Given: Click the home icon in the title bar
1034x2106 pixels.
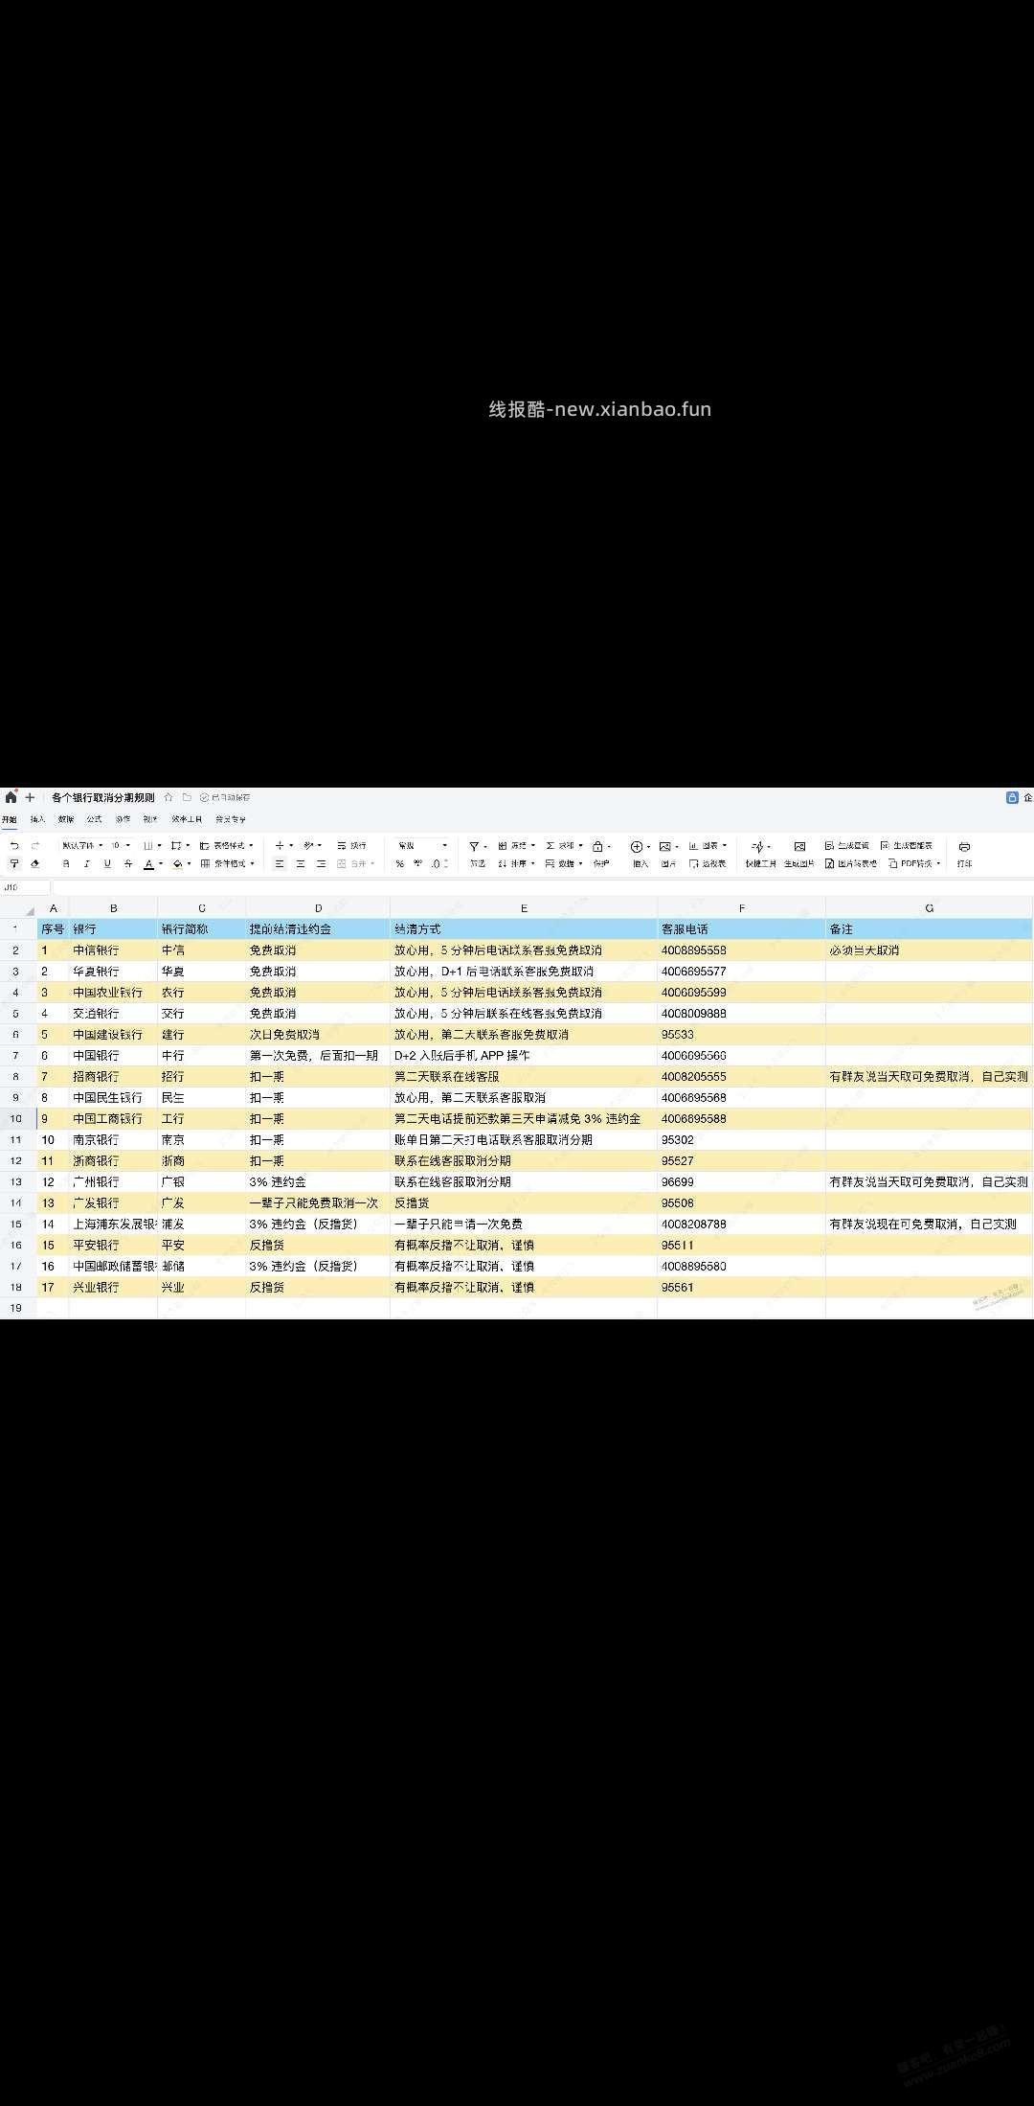Looking at the screenshot, I should point(11,797).
